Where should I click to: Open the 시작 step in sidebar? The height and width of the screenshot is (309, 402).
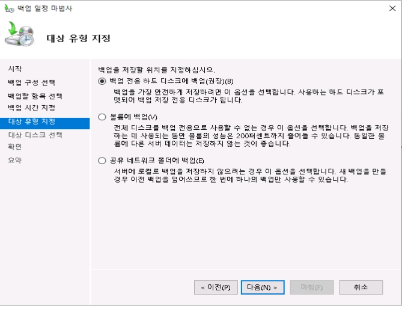point(14,69)
